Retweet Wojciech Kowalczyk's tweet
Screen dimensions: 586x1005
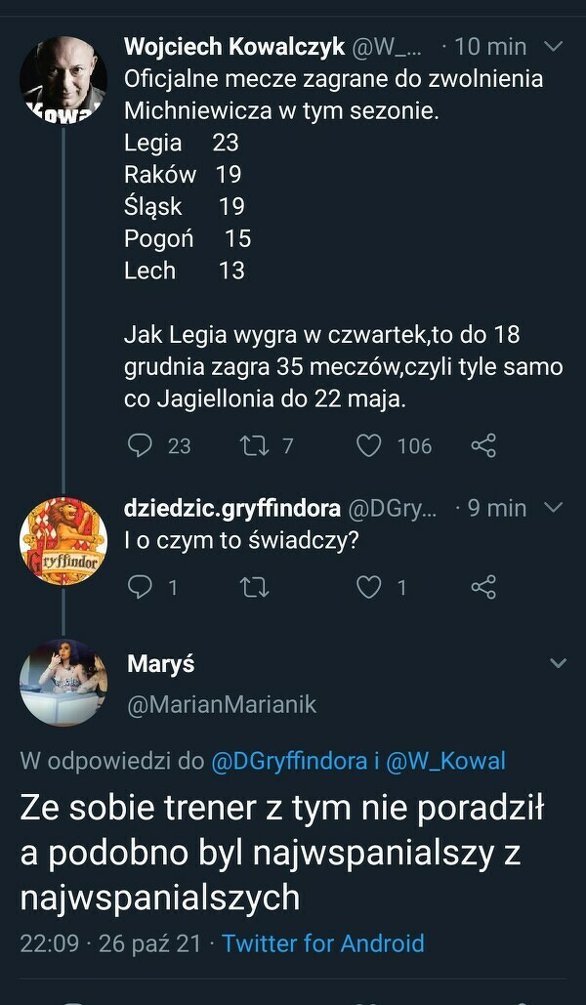252,446
